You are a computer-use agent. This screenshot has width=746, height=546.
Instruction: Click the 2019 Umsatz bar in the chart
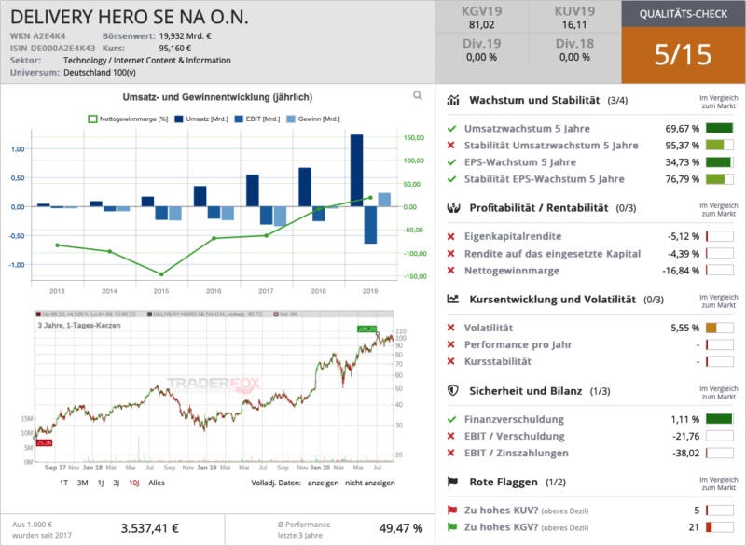[x=356, y=171]
